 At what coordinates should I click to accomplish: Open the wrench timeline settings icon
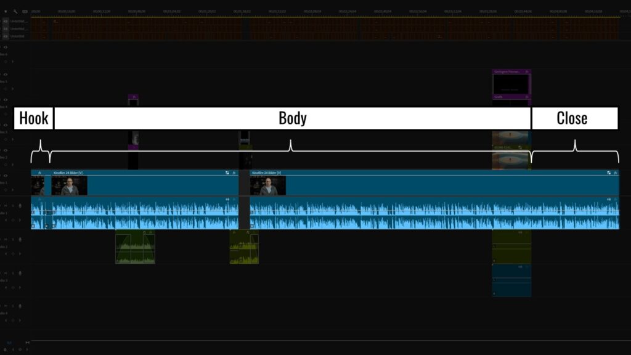(15, 11)
